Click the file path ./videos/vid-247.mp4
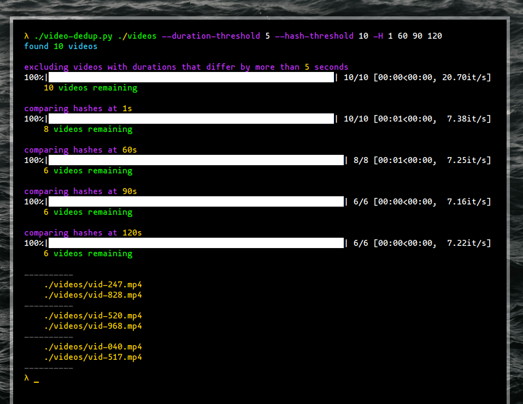523x404 pixels. tap(93, 285)
